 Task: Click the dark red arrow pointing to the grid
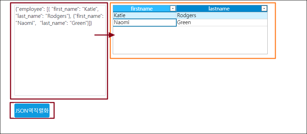[105, 35]
